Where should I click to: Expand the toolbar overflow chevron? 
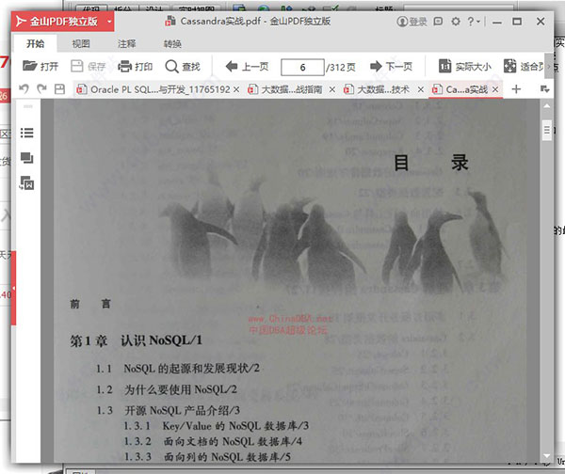tap(549, 66)
